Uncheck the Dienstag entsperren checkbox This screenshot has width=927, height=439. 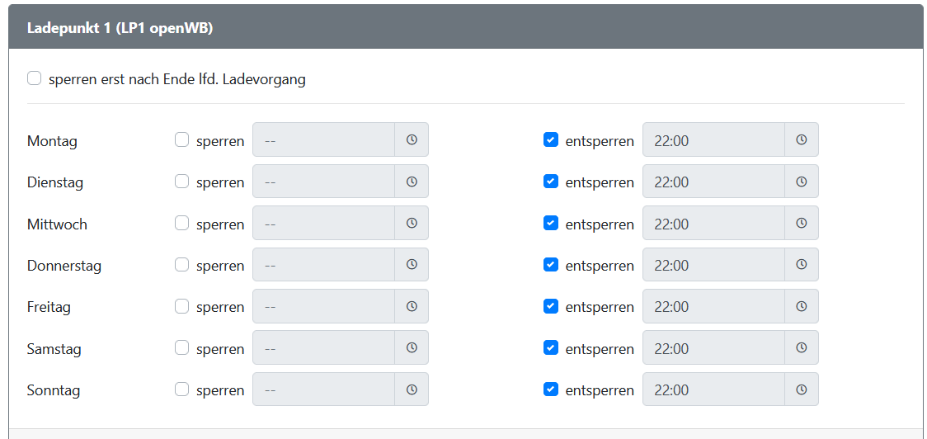(x=551, y=182)
